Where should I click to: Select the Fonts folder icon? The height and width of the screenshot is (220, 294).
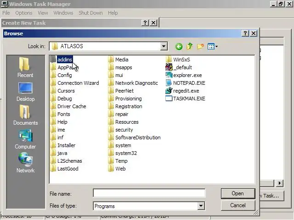[53, 114]
